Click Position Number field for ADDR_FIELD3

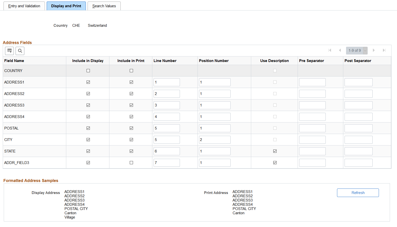pyautogui.click(x=215, y=163)
